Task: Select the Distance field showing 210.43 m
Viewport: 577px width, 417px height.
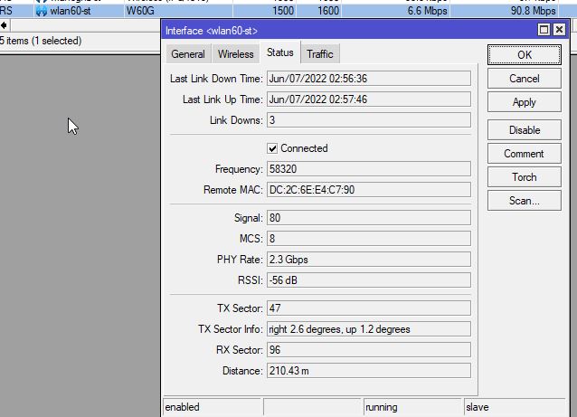Action: pyautogui.click(x=369, y=370)
